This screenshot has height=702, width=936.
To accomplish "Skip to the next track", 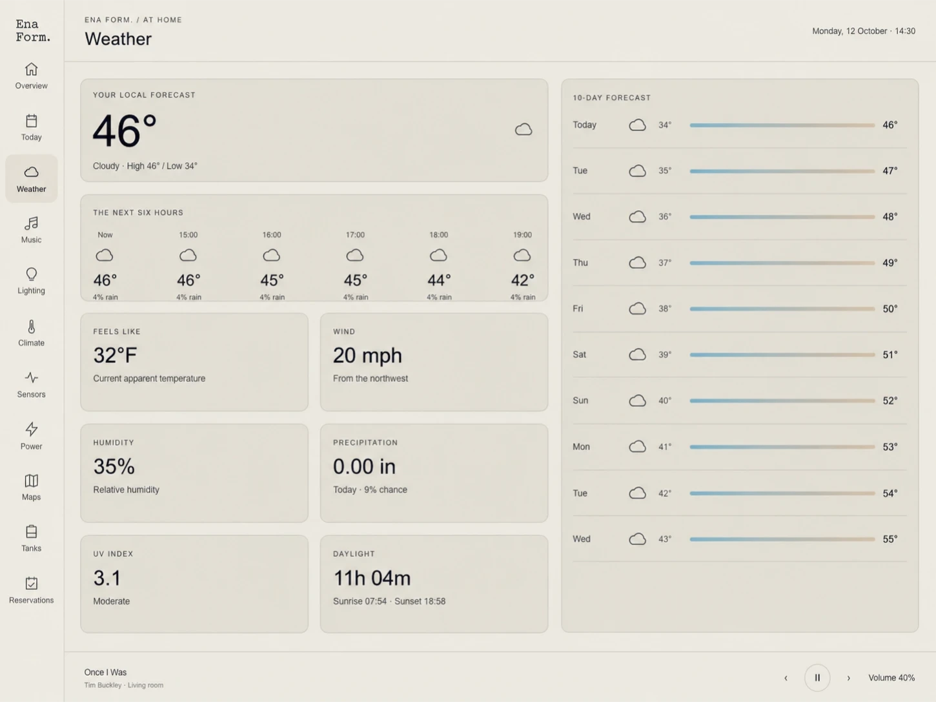I will 848,678.
